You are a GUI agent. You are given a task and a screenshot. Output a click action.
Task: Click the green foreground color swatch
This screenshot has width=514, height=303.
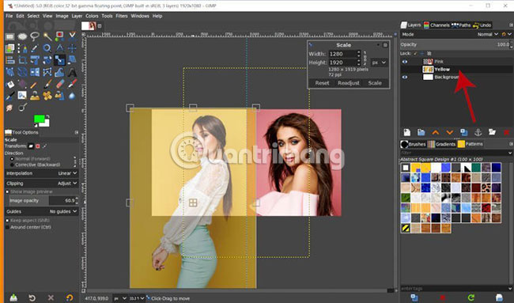(40, 119)
